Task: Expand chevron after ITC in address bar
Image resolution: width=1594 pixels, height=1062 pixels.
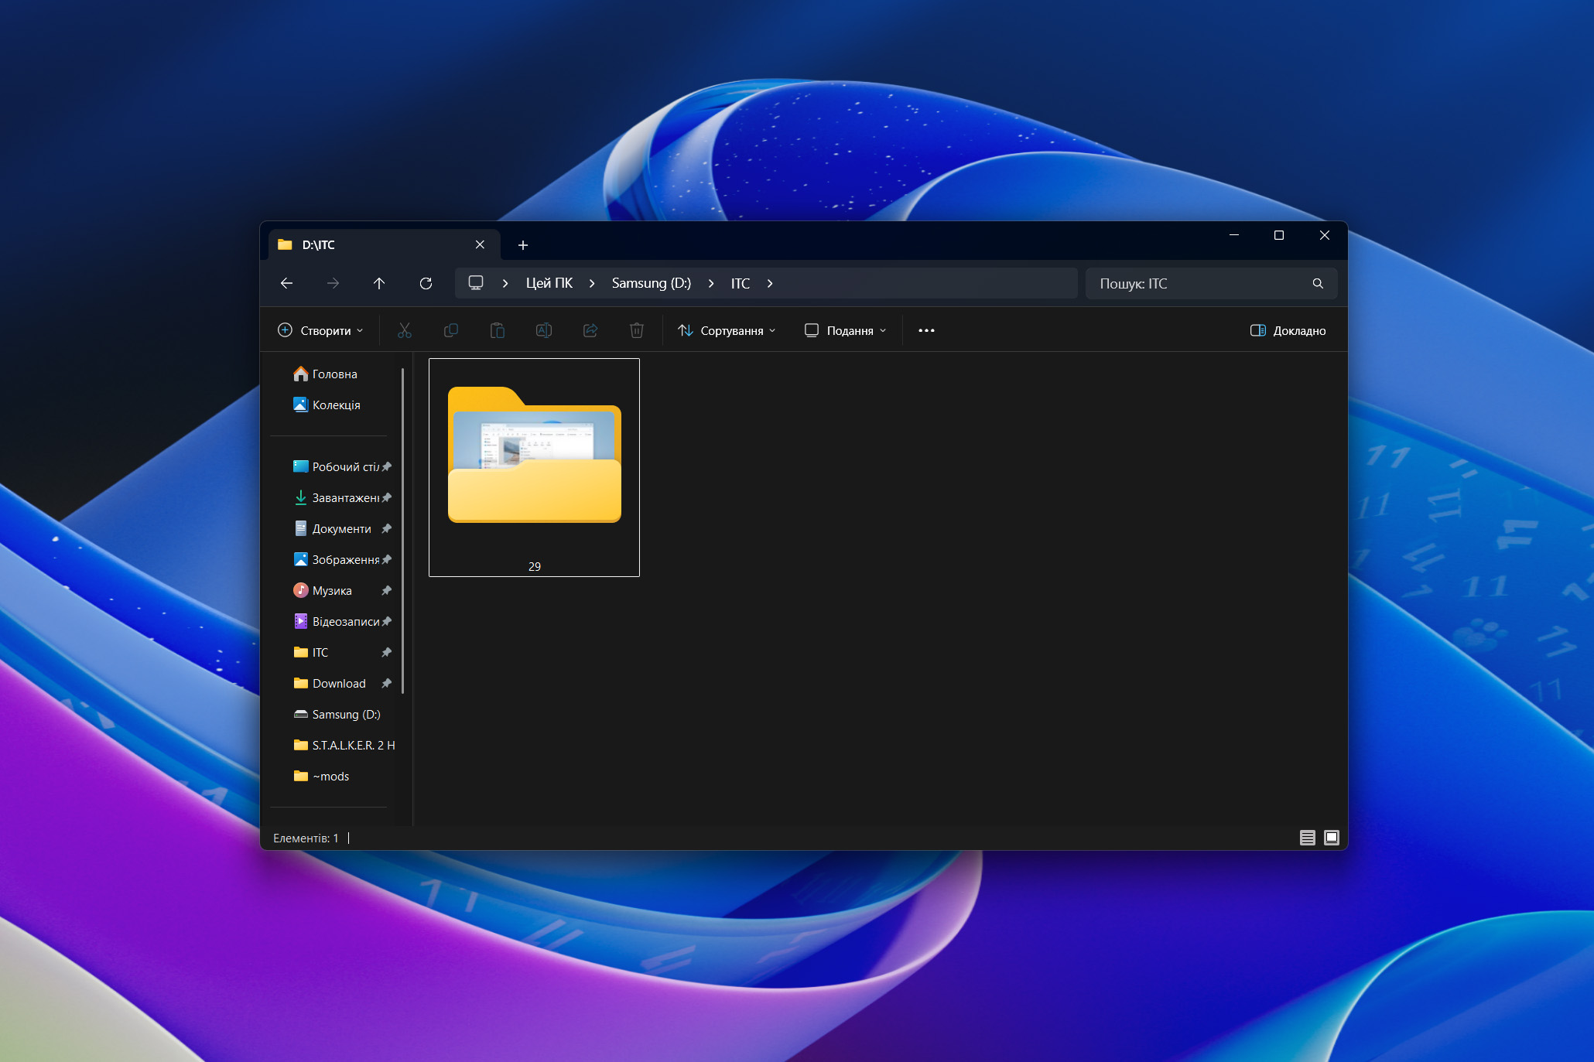Action: (770, 283)
